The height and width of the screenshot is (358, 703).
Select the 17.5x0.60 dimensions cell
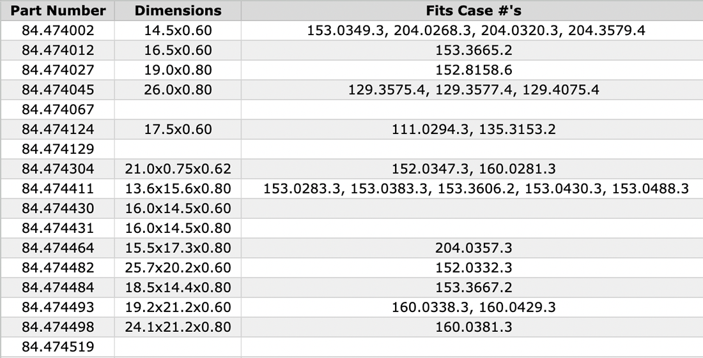178,130
